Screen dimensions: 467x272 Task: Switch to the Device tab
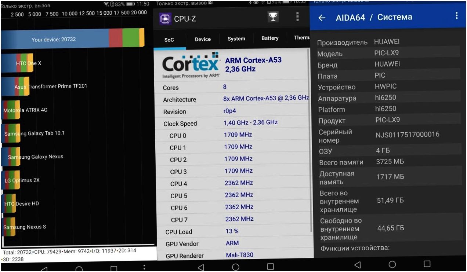tap(203, 39)
